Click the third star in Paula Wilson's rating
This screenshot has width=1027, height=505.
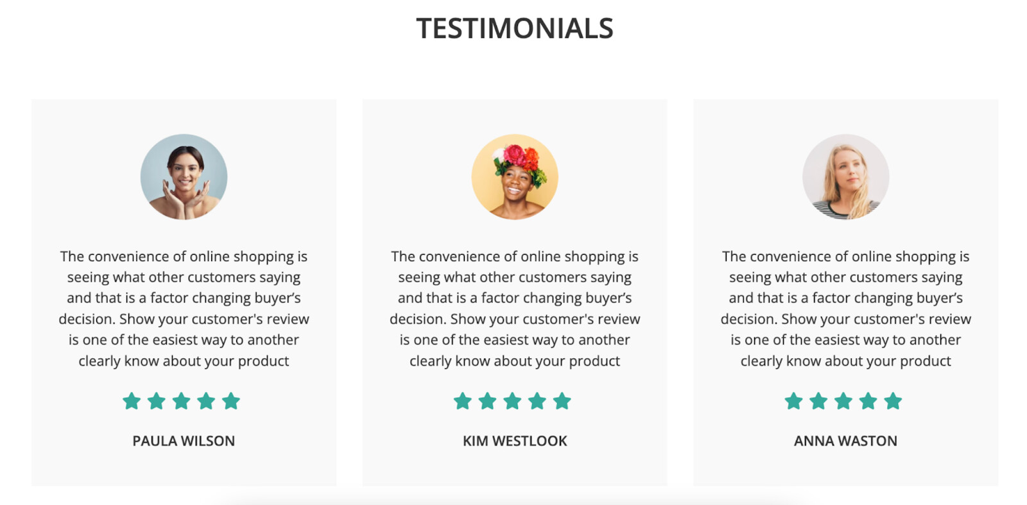point(182,402)
